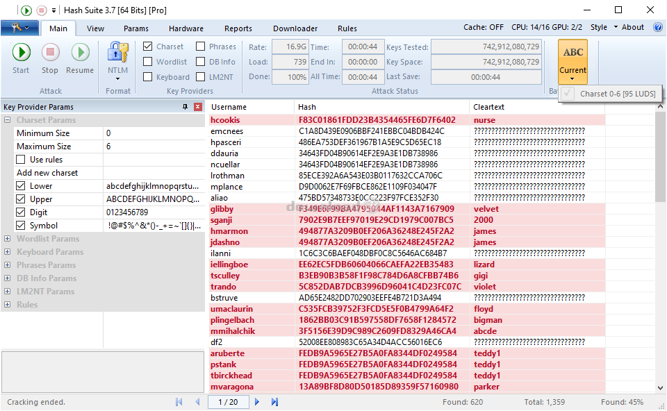Sort by Username column header
Image resolution: width=667 pixels, height=411 pixels.
251,107
